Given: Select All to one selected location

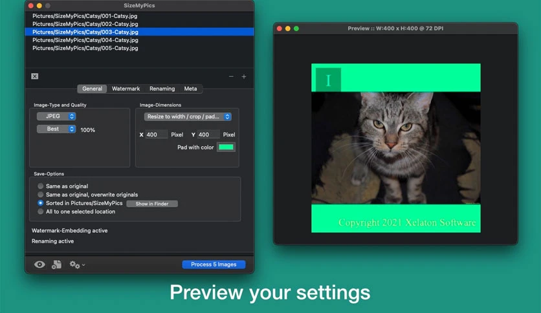Looking at the screenshot, I should pos(40,211).
